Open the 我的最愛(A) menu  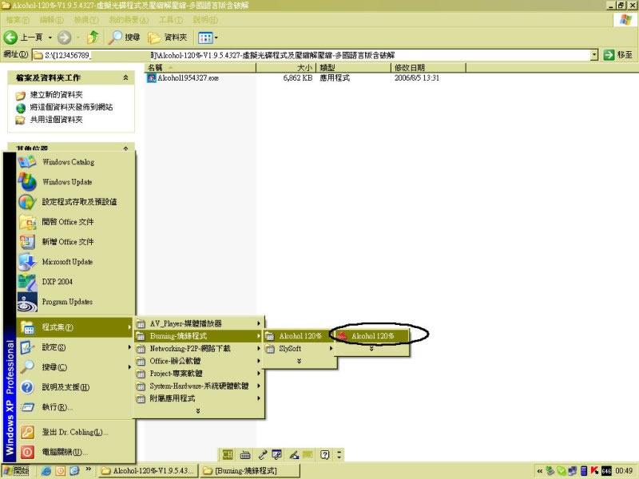click(x=129, y=19)
